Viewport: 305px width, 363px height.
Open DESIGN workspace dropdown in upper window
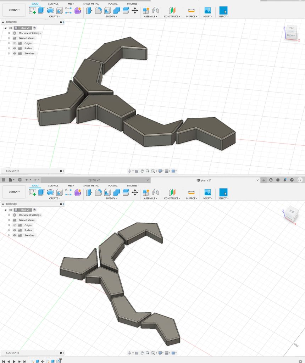[x=14, y=10]
